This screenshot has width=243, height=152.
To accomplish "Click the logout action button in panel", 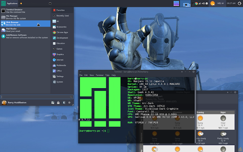I will click(x=240, y=3).
